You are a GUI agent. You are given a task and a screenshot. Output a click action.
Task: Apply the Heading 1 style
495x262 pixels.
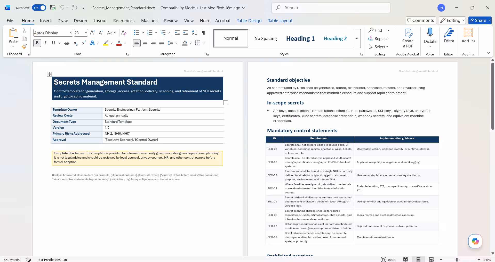coord(300,38)
